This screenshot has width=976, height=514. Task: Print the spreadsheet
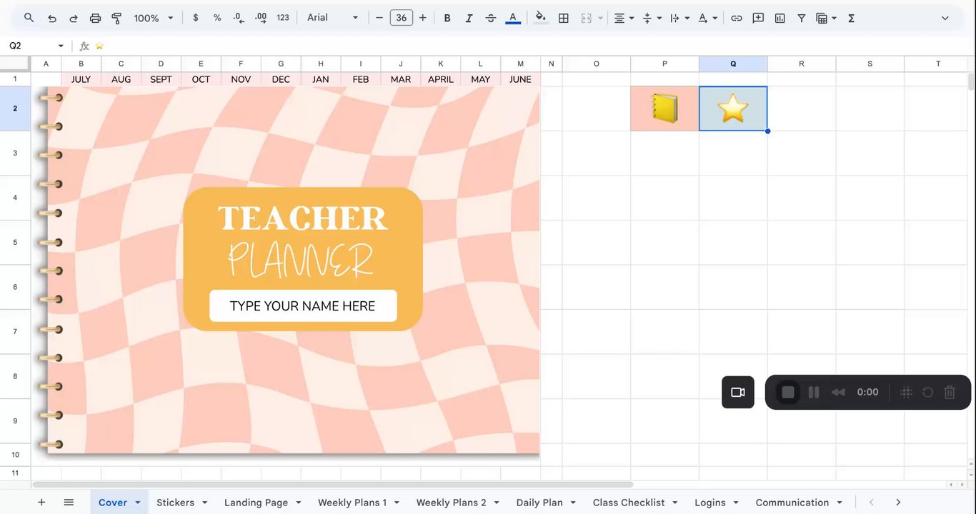point(95,18)
